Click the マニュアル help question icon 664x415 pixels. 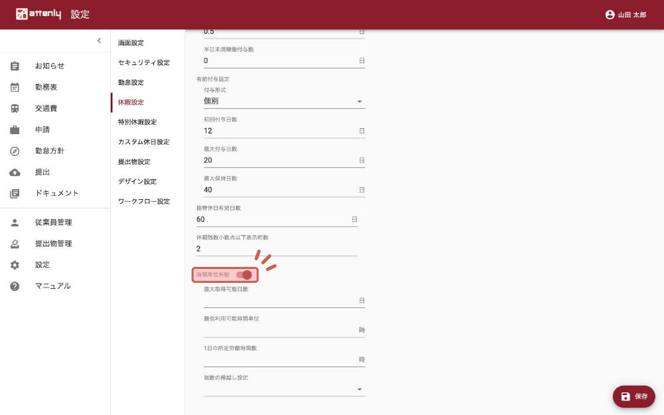tap(15, 286)
